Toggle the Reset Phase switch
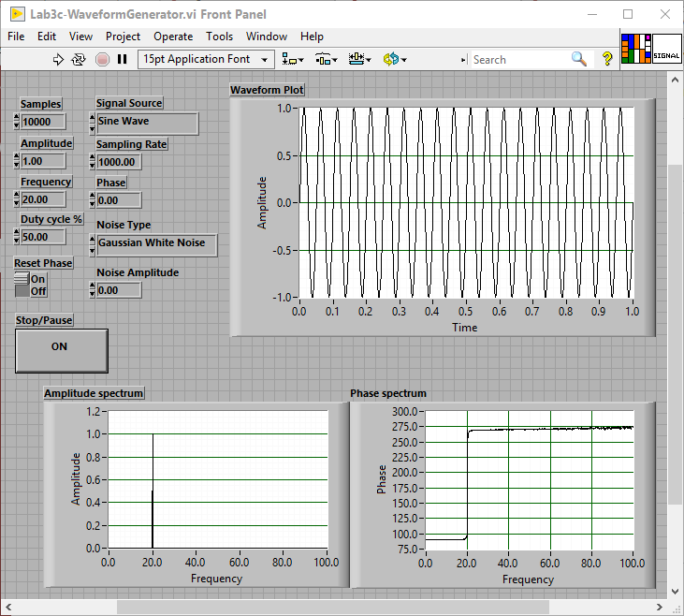This screenshot has width=684, height=616. pos(22,285)
